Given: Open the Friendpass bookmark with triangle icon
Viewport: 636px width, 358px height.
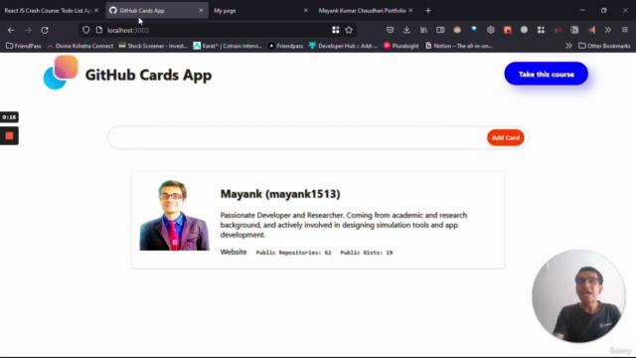Looking at the screenshot, I should point(286,46).
